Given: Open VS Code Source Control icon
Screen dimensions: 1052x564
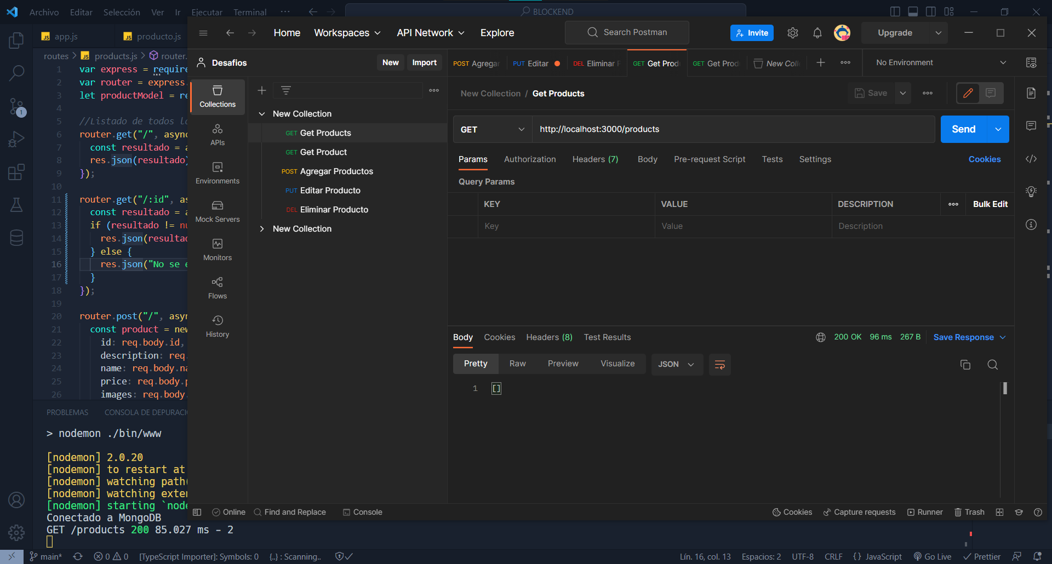Looking at the screenshot, I should (16, 107).
